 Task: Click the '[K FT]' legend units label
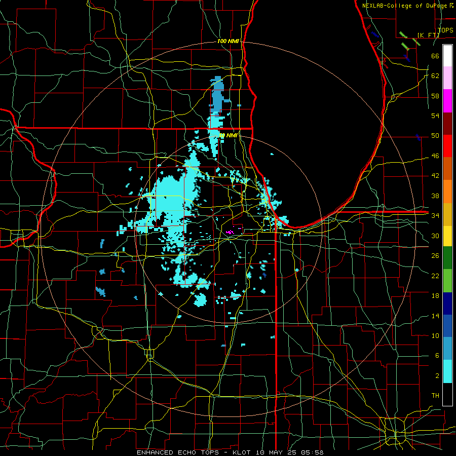pos(428,35)
